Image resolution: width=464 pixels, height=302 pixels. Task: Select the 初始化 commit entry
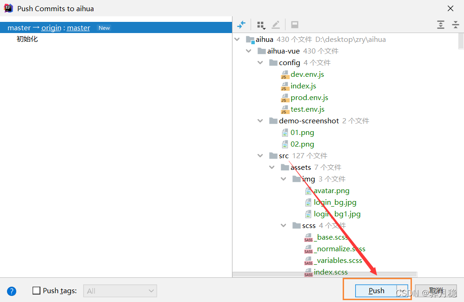27,39
